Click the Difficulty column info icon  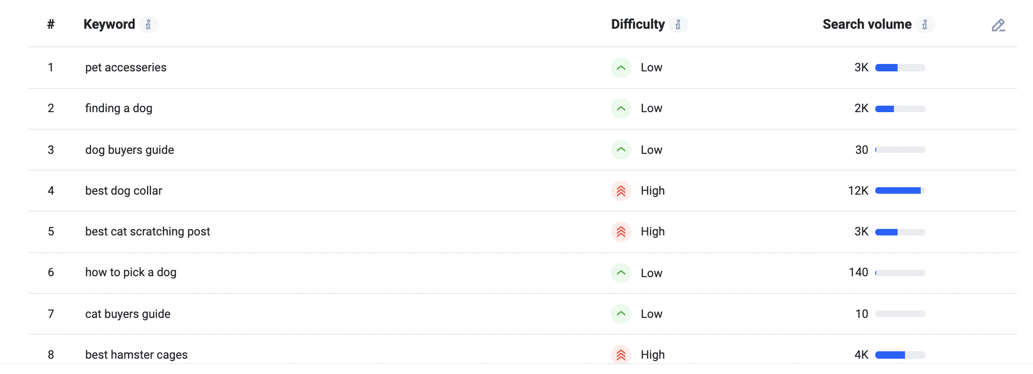(x=678, y=25)
